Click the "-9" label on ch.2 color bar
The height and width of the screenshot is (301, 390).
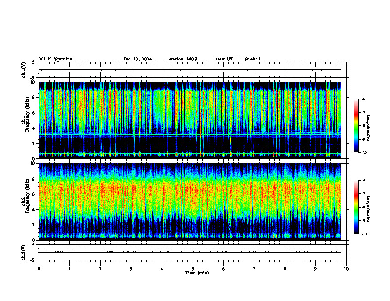363,220
